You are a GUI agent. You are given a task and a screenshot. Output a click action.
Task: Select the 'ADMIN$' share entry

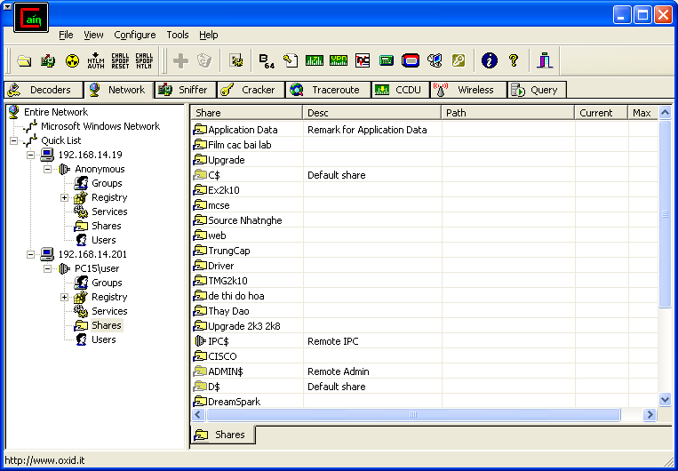click(226, 371)
